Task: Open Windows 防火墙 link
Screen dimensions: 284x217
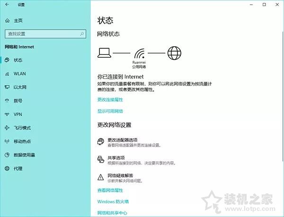Action: [112, 202]
